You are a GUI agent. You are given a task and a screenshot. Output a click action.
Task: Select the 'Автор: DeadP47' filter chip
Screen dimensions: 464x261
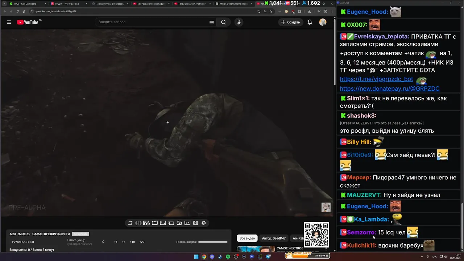coord(274,238)
